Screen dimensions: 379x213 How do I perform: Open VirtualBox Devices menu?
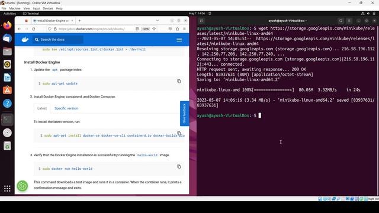tap(48, 8)
